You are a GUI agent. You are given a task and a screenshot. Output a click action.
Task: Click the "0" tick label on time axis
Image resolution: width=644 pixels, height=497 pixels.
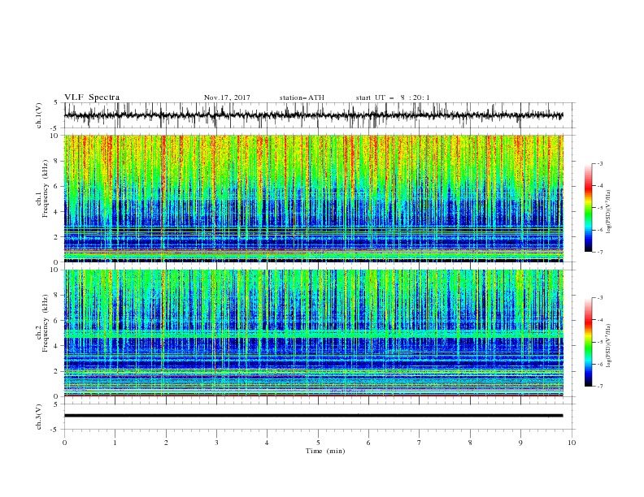click(x=64, y=443)
